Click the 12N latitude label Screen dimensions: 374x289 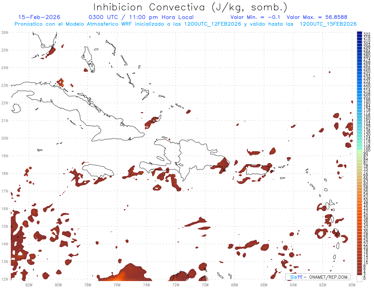[x=5, y=279]
